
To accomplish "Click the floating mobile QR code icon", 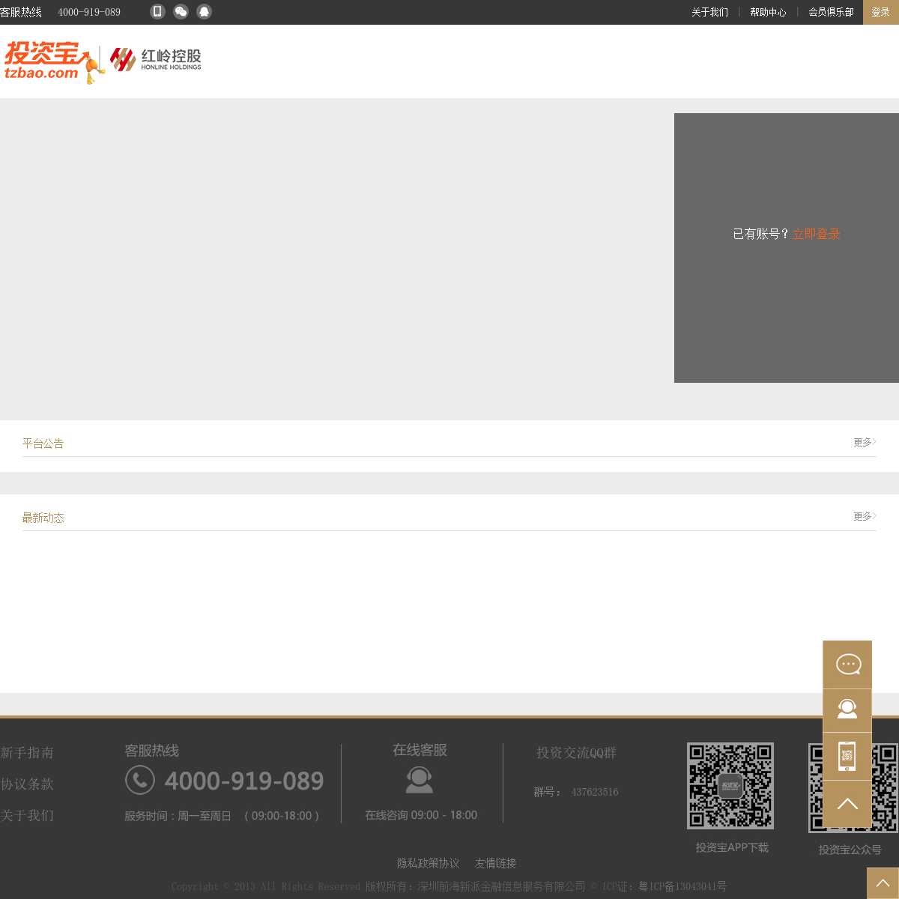I will [x=847, y=756].
